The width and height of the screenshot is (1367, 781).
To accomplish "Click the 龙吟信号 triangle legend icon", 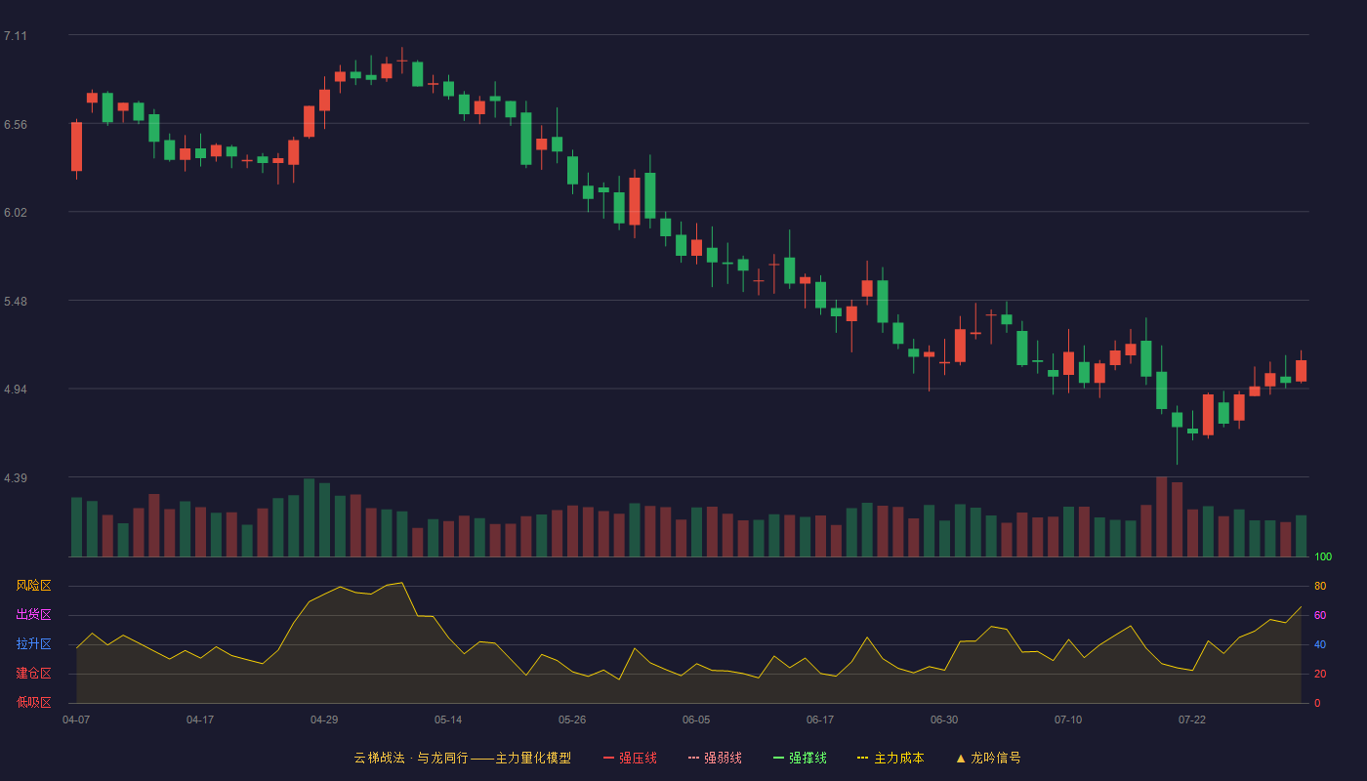I will click(961, 758).
